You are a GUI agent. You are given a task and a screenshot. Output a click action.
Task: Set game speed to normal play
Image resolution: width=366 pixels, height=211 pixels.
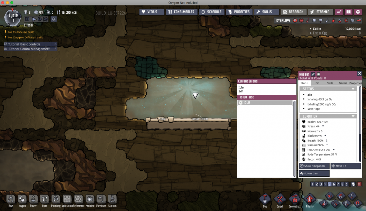pyautogui.click(x=34, y=19)
